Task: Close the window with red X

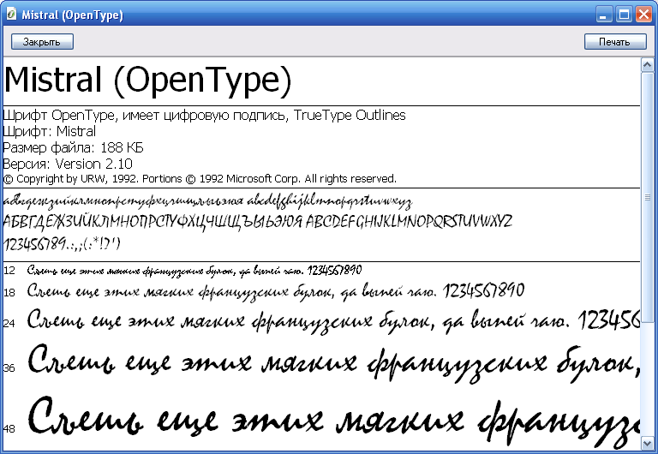Action: (x=643, y=15)
